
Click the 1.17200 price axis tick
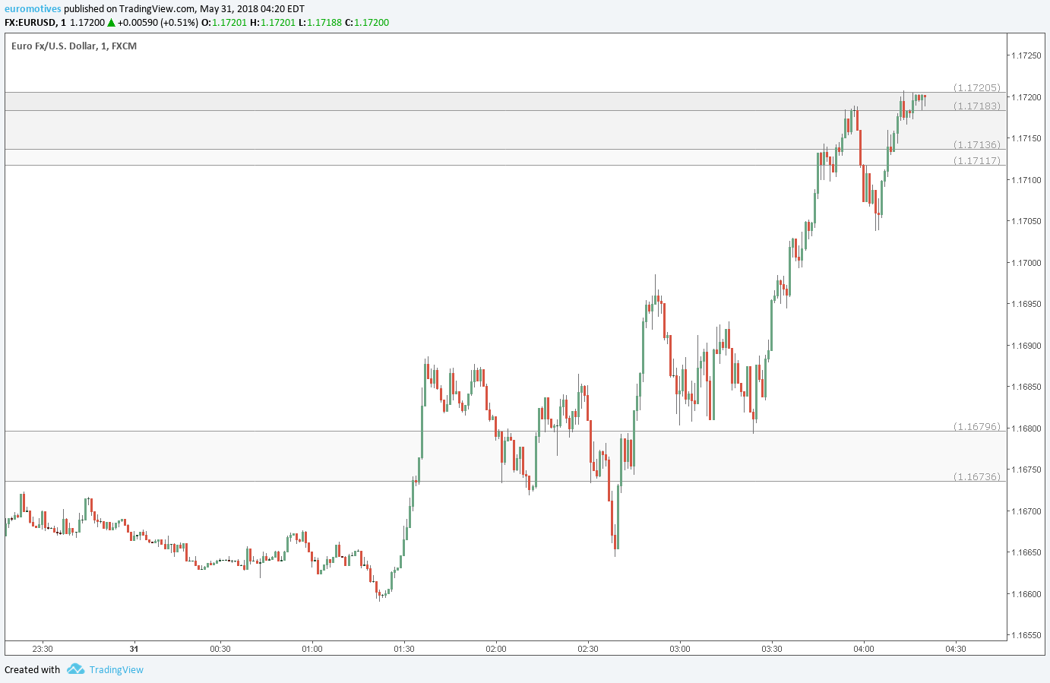(1025, 97)
